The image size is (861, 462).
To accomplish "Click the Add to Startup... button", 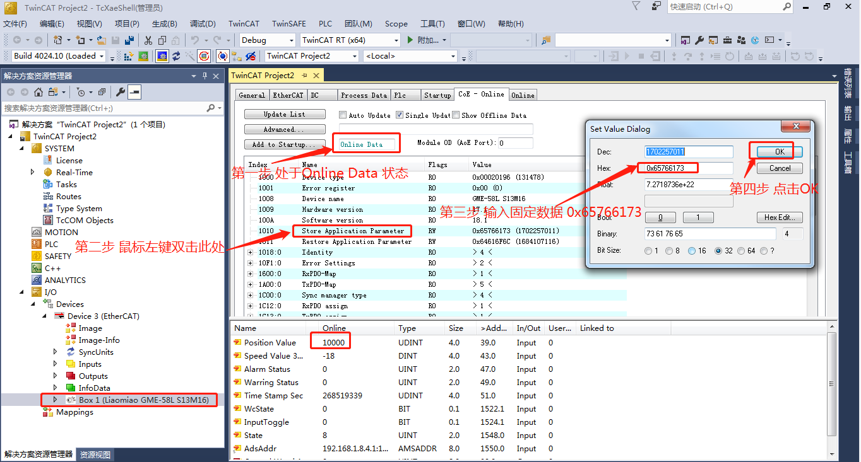I will click(285, 144).
